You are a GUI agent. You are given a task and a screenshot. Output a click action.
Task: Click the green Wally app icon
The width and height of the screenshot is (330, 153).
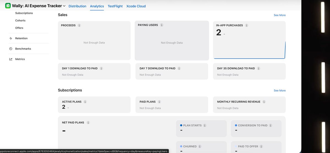pyautogui.click(x=8, y=5)
